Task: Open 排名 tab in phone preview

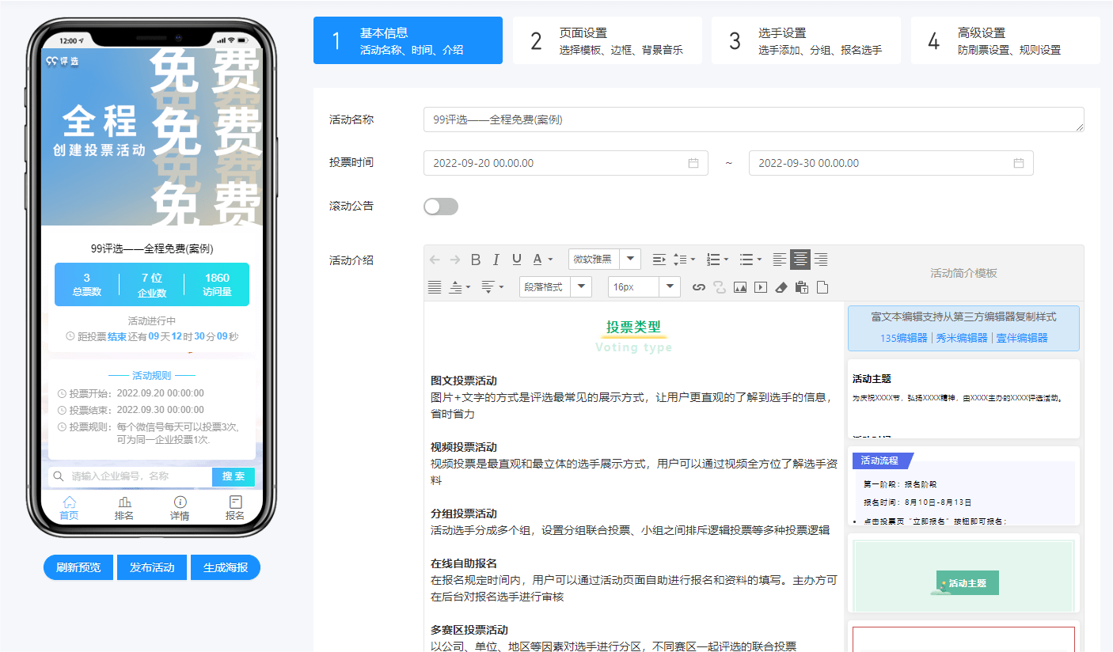Action: pos(124,508)
